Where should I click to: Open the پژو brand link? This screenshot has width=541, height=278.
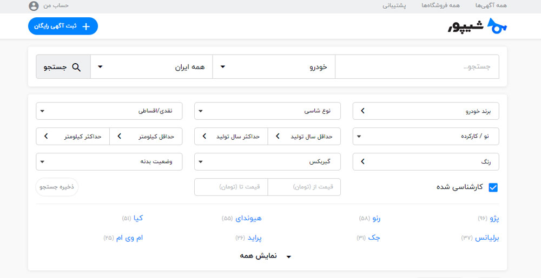tap(494, 218)
